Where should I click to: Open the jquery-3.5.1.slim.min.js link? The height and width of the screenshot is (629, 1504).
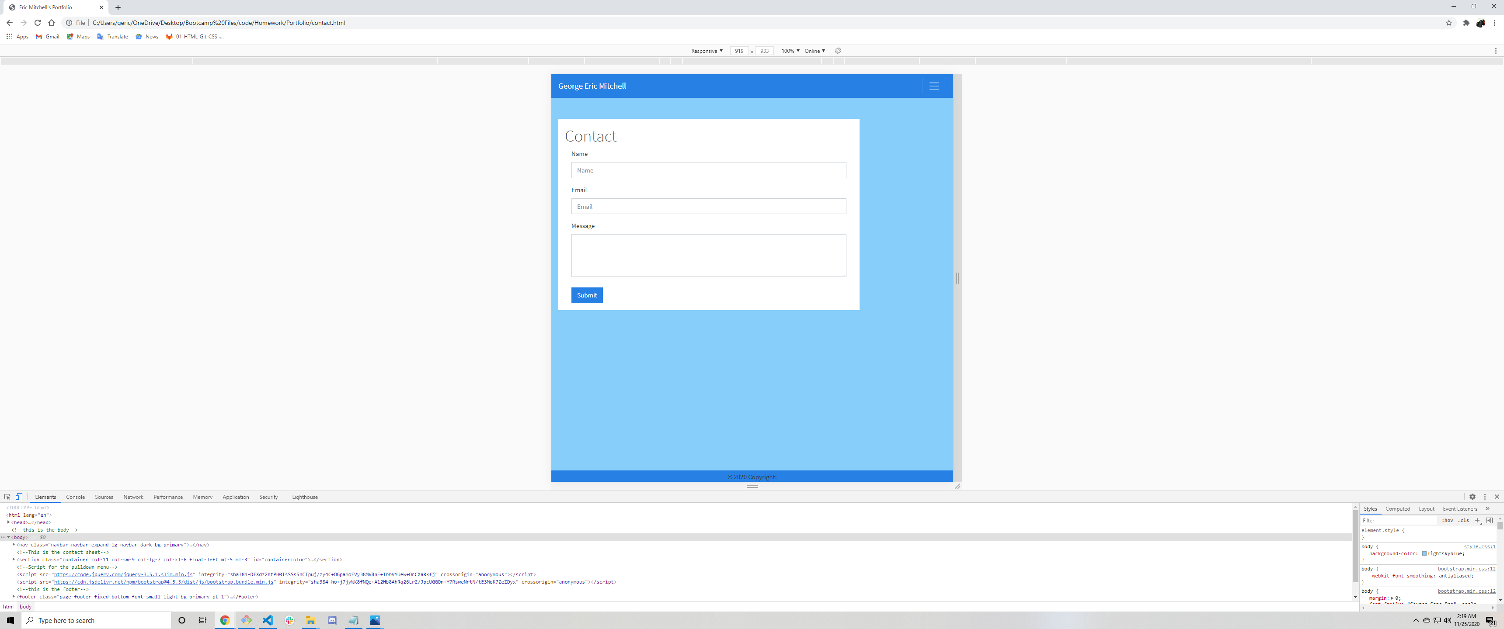point(123,574)
